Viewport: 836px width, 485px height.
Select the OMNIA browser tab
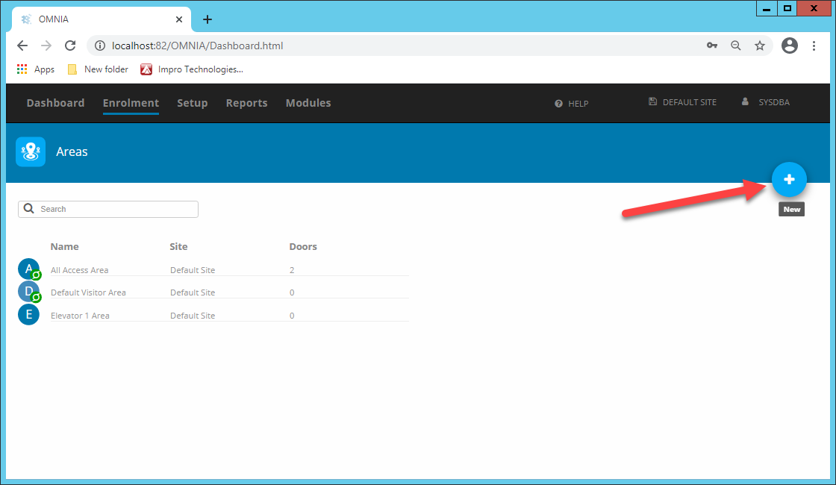tap(102, 19)
